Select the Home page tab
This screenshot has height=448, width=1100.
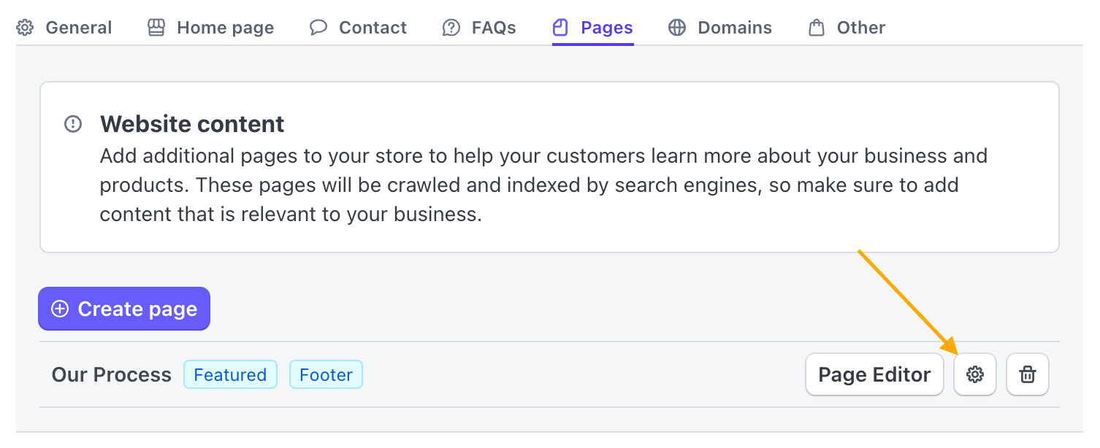(224, 27)
